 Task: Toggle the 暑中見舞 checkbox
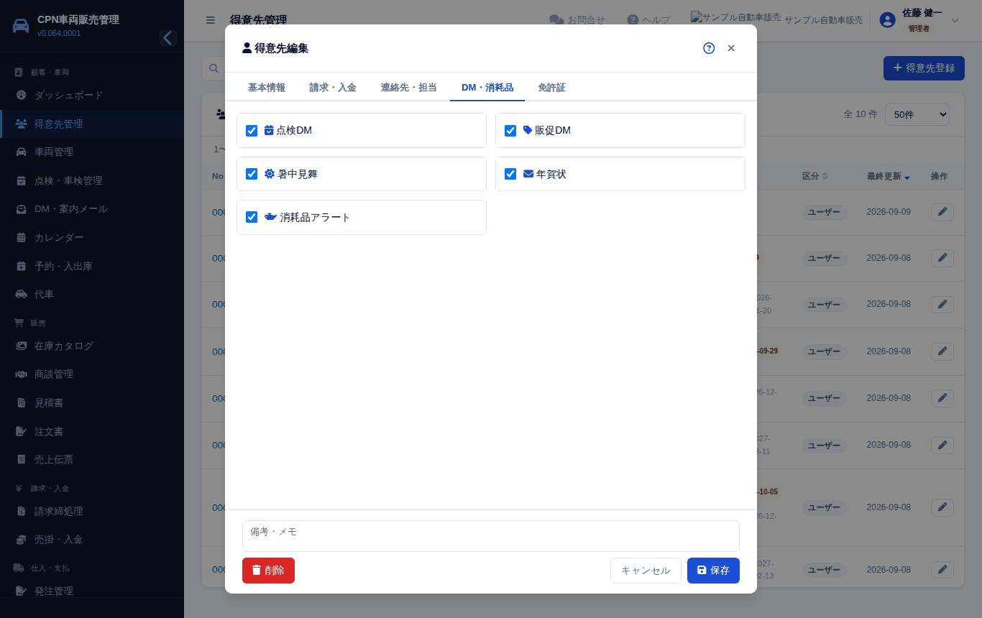(252, 174)
